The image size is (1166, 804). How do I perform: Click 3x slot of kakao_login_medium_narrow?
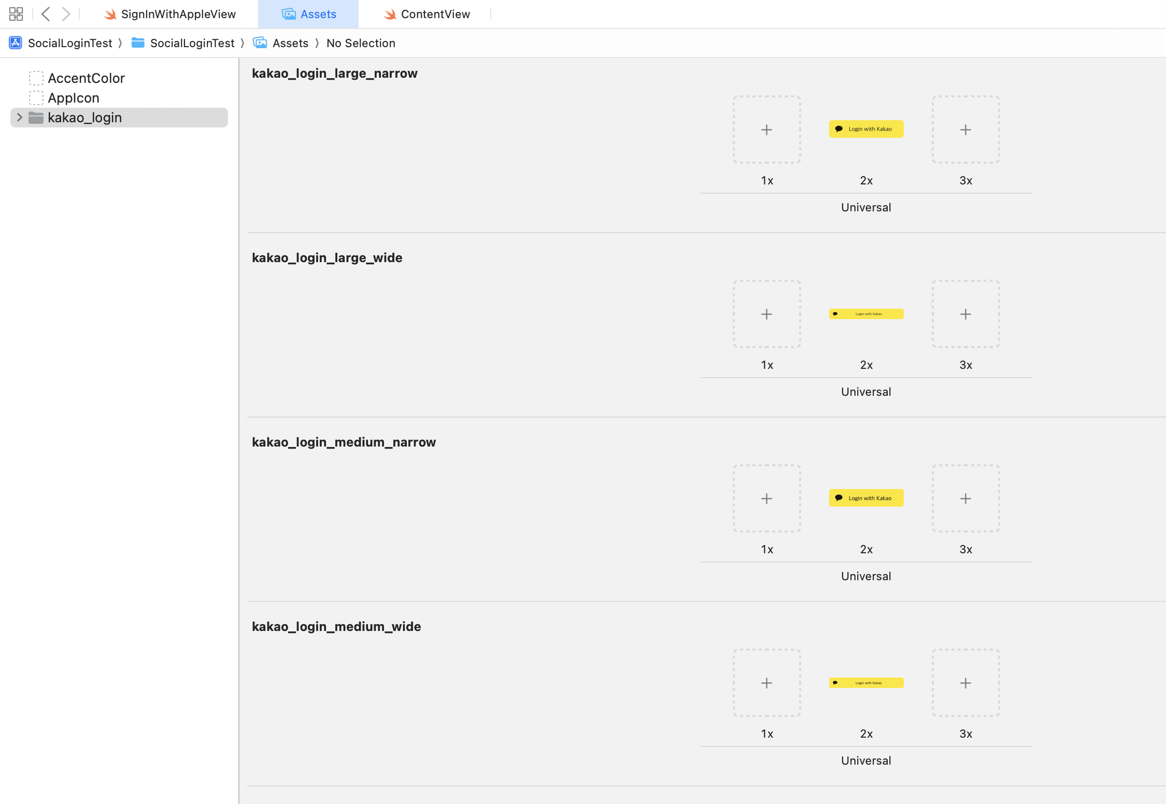coord(965,498)
